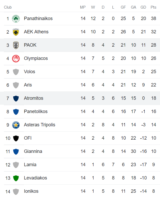Image resolution: width=160 pixels, height=199 pixels.
Task: Open the Ionikos team page
Action: pyautogui.click(x=31, y=191)
